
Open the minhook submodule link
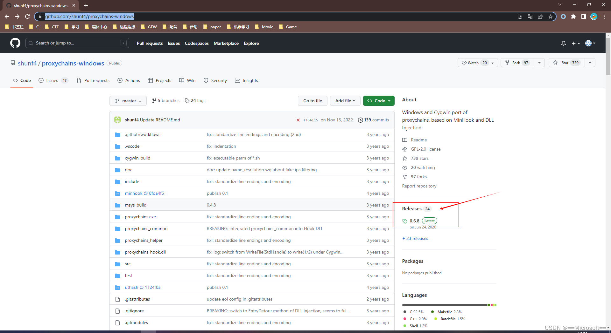point(144,193)
